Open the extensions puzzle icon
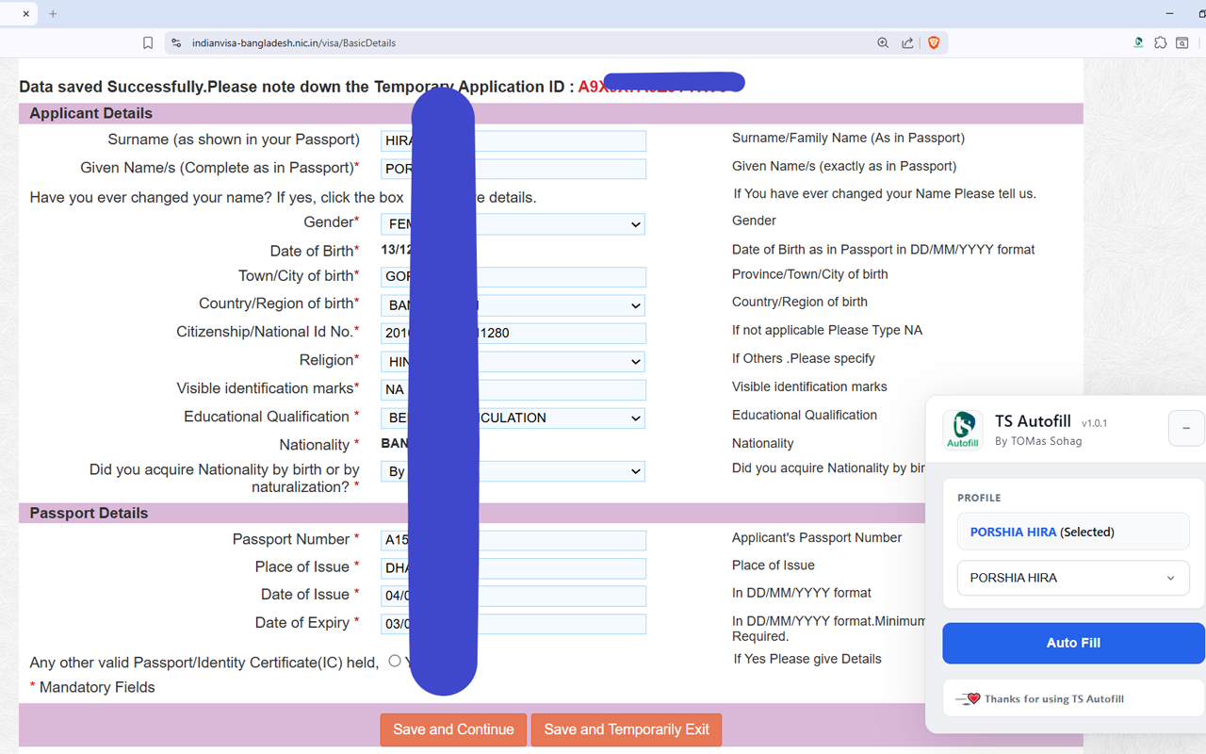Screen dimensions: 1206x754 click(x=1160, y=42)
